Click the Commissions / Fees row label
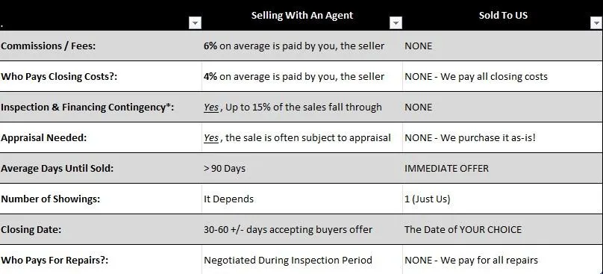 point(101,46)
